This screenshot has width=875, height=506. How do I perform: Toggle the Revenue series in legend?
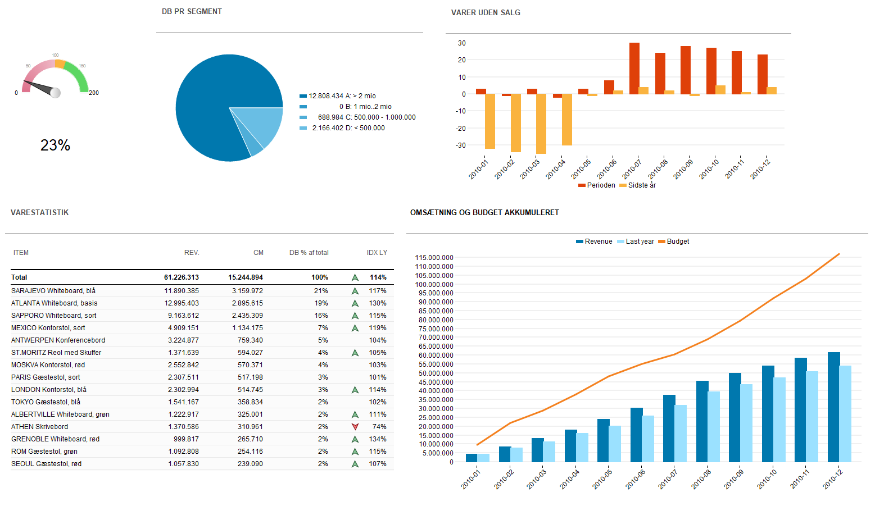click(x=594, y=241)
